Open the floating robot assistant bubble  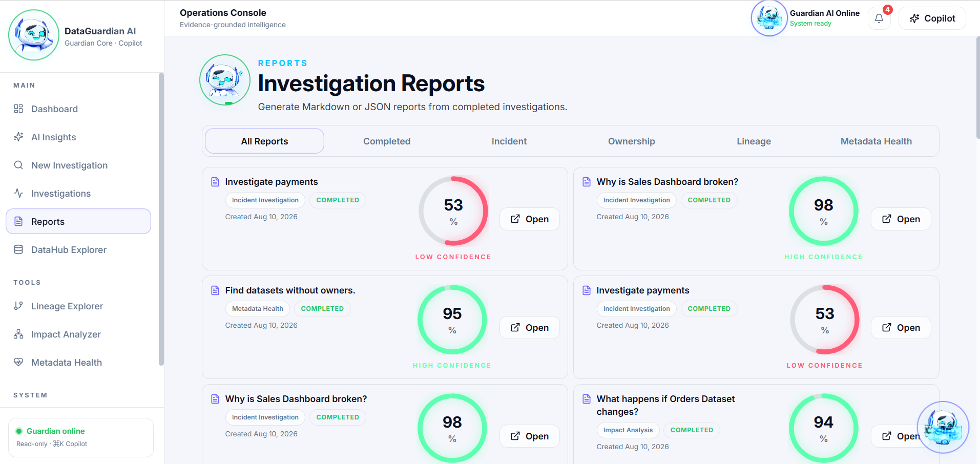point(943,427)
